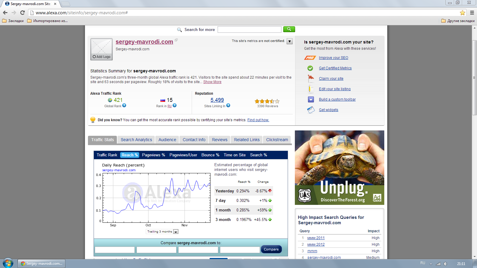Open the Windows Start button
477x268 pixels.
(x=8, y=263)
